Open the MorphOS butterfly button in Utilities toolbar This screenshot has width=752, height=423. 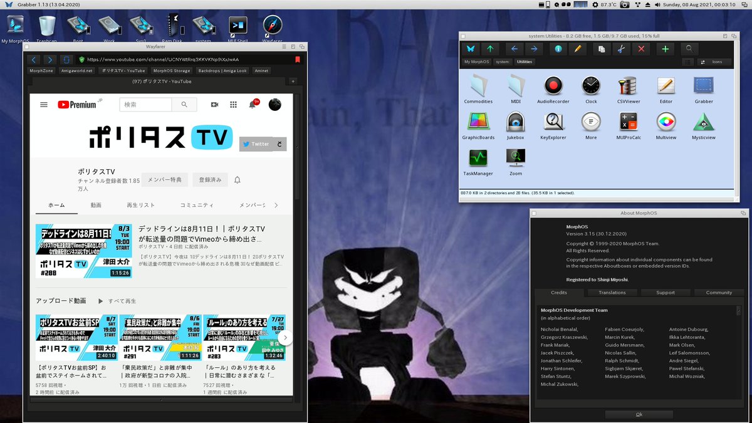click(x=471, y=49)
